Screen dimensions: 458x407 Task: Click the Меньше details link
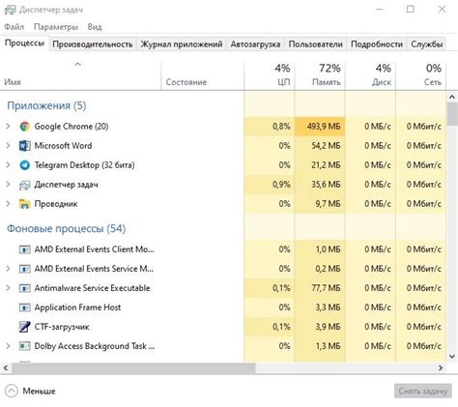(39, 392)
